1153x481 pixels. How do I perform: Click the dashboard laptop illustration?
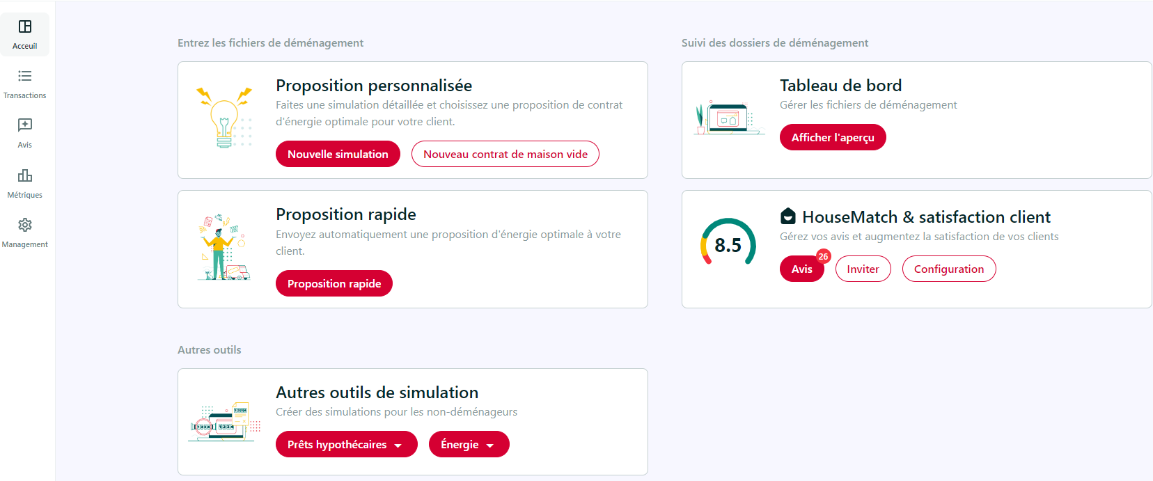click(729, 117)
